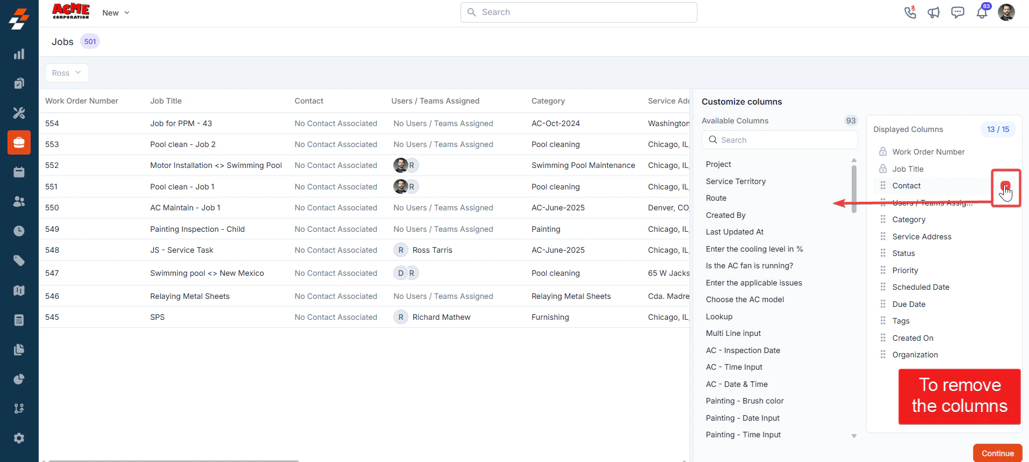1029x462 pixels.
Task: Add the Route available column
Action: [x=716, y=198]
